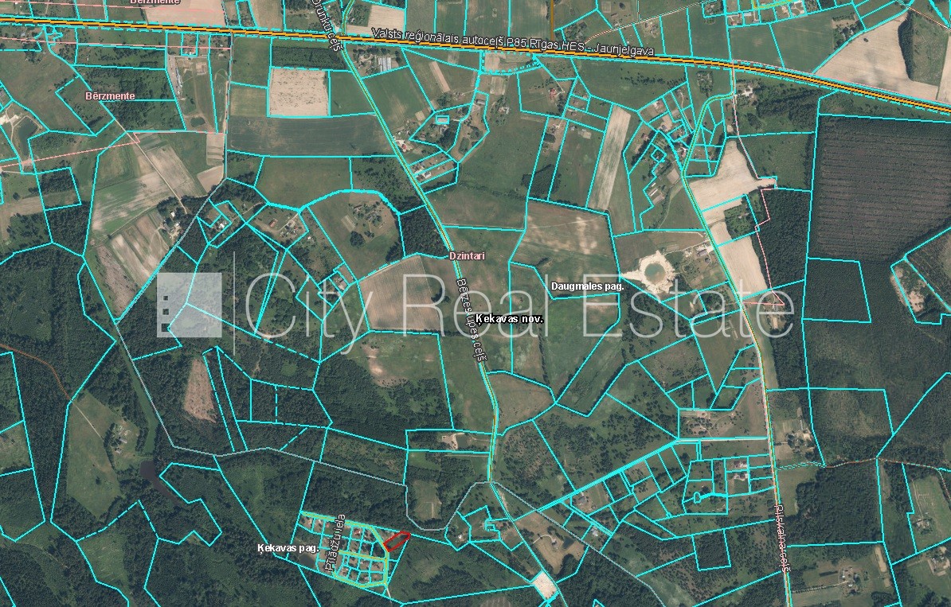
Task: Click the pale sandy square field near top road
Action: 299,91
